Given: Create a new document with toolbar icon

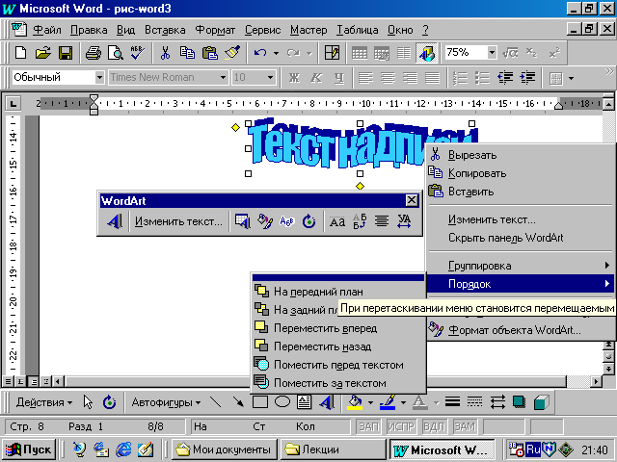Looking at the screenshot, I should click(x=20, y=53).
